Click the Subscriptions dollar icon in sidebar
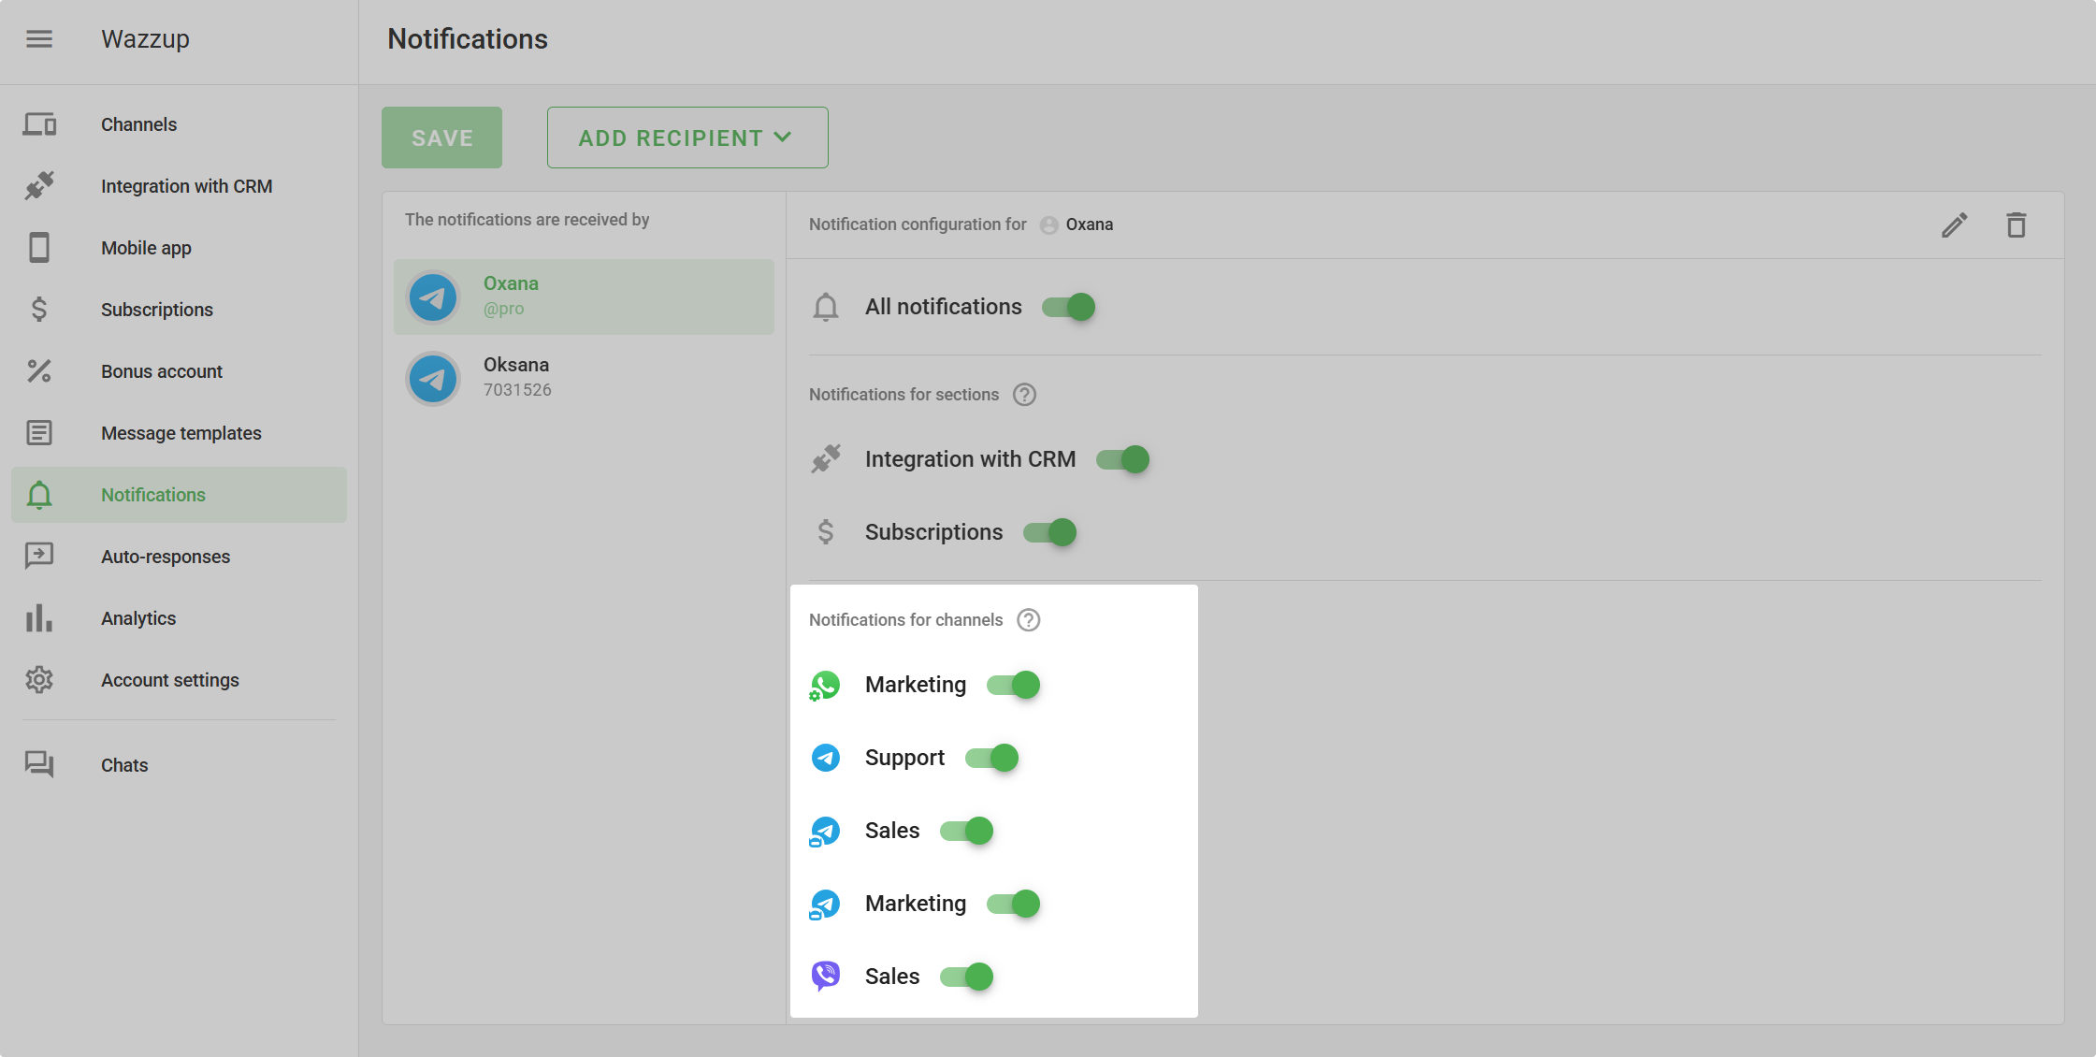Viewport: 2096px width, 1057px height. coord(39,310)
